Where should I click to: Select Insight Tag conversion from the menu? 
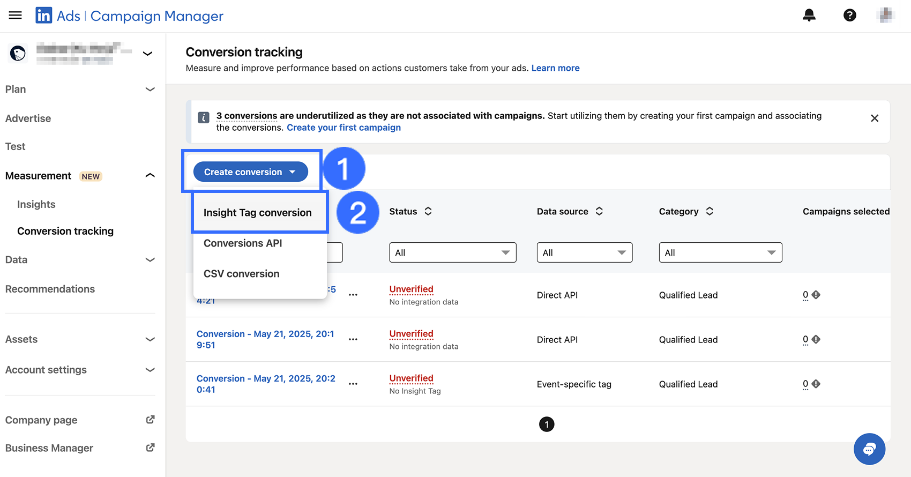[258, 213]
